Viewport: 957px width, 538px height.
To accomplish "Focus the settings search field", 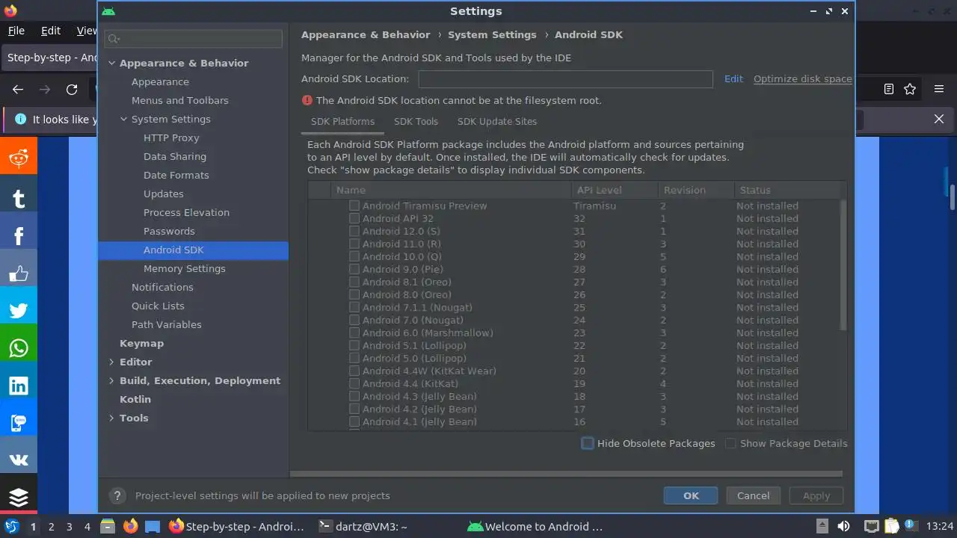I will (x=193, y=38).
